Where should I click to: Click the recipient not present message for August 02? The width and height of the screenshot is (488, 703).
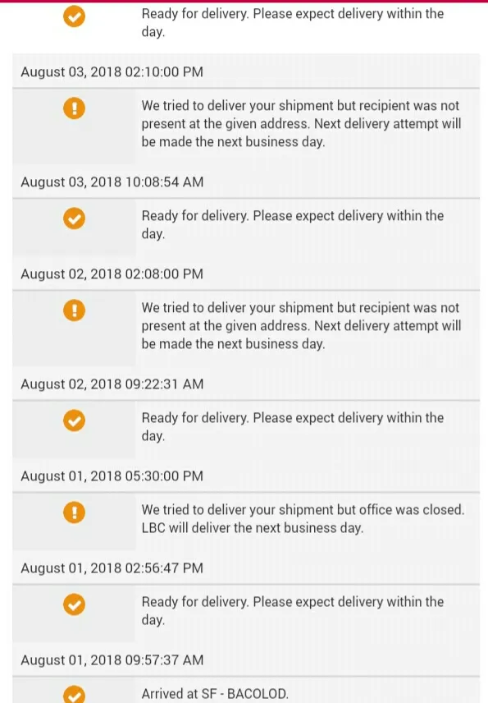click(x=301, y=326)
